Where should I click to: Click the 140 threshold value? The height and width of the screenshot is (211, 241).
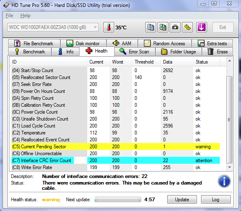pyautogui.click(x=138, y=77)
